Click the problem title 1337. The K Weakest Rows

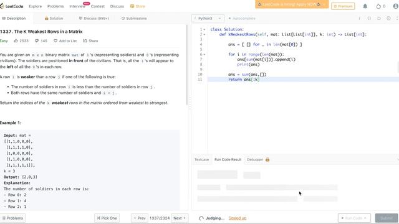click(41, 32)
